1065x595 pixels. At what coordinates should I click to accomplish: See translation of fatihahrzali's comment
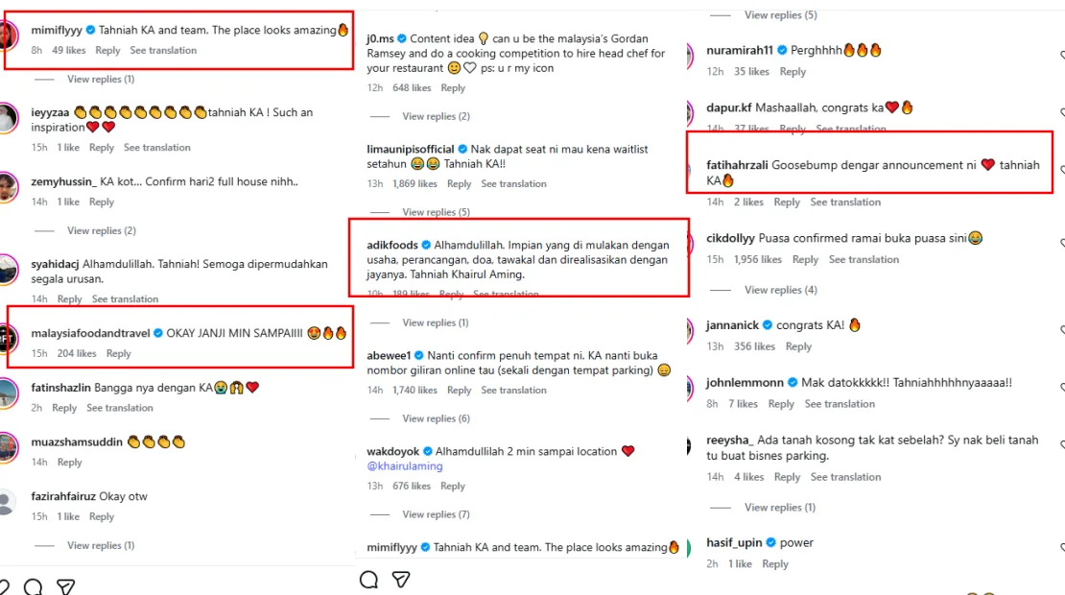pos(845,202)
